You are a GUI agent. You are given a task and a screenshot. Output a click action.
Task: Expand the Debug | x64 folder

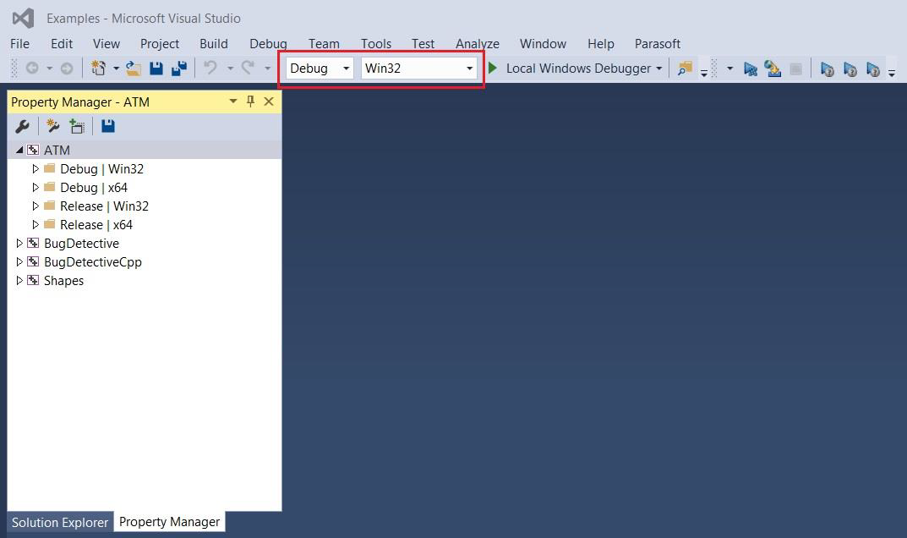(x=36, y=187)
